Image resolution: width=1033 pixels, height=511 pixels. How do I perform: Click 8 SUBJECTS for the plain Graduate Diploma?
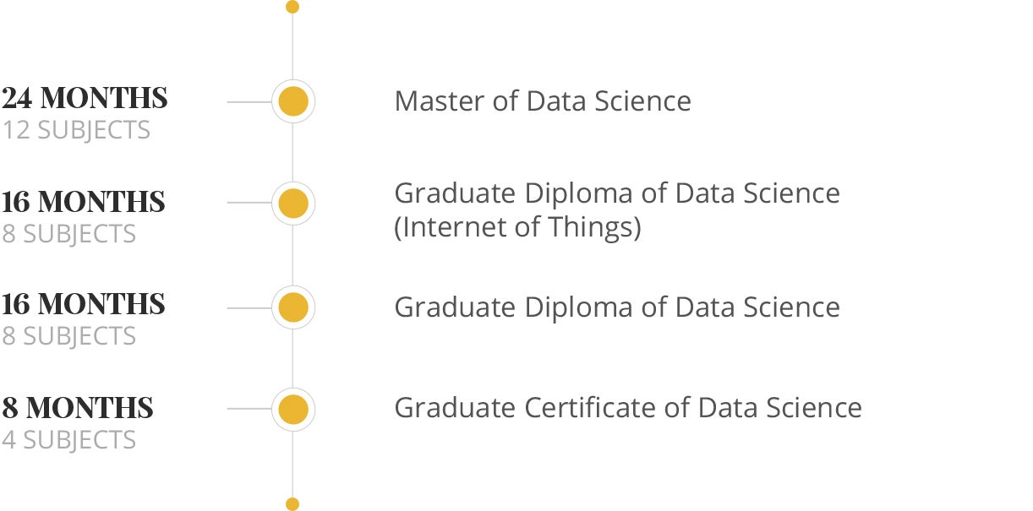pos(68,336)
